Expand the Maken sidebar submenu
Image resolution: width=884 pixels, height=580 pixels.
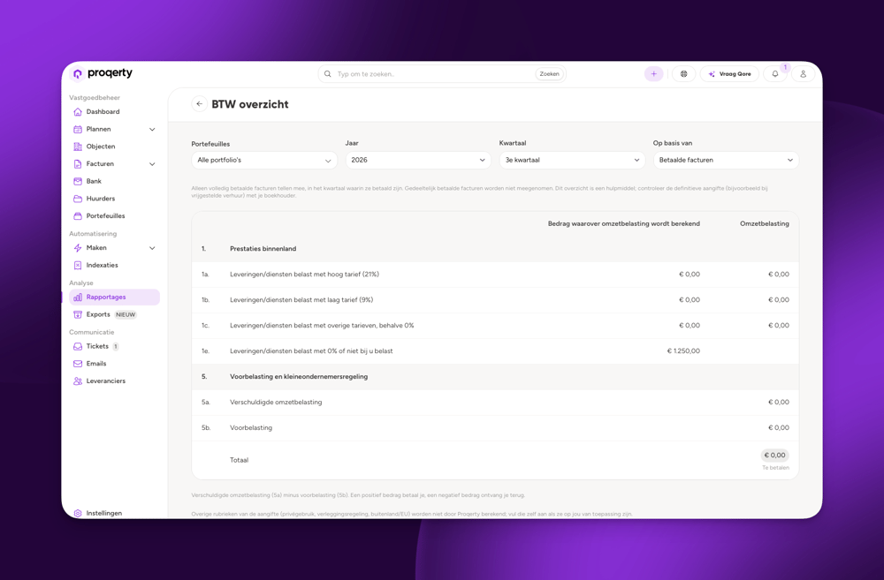coord(152,248)
